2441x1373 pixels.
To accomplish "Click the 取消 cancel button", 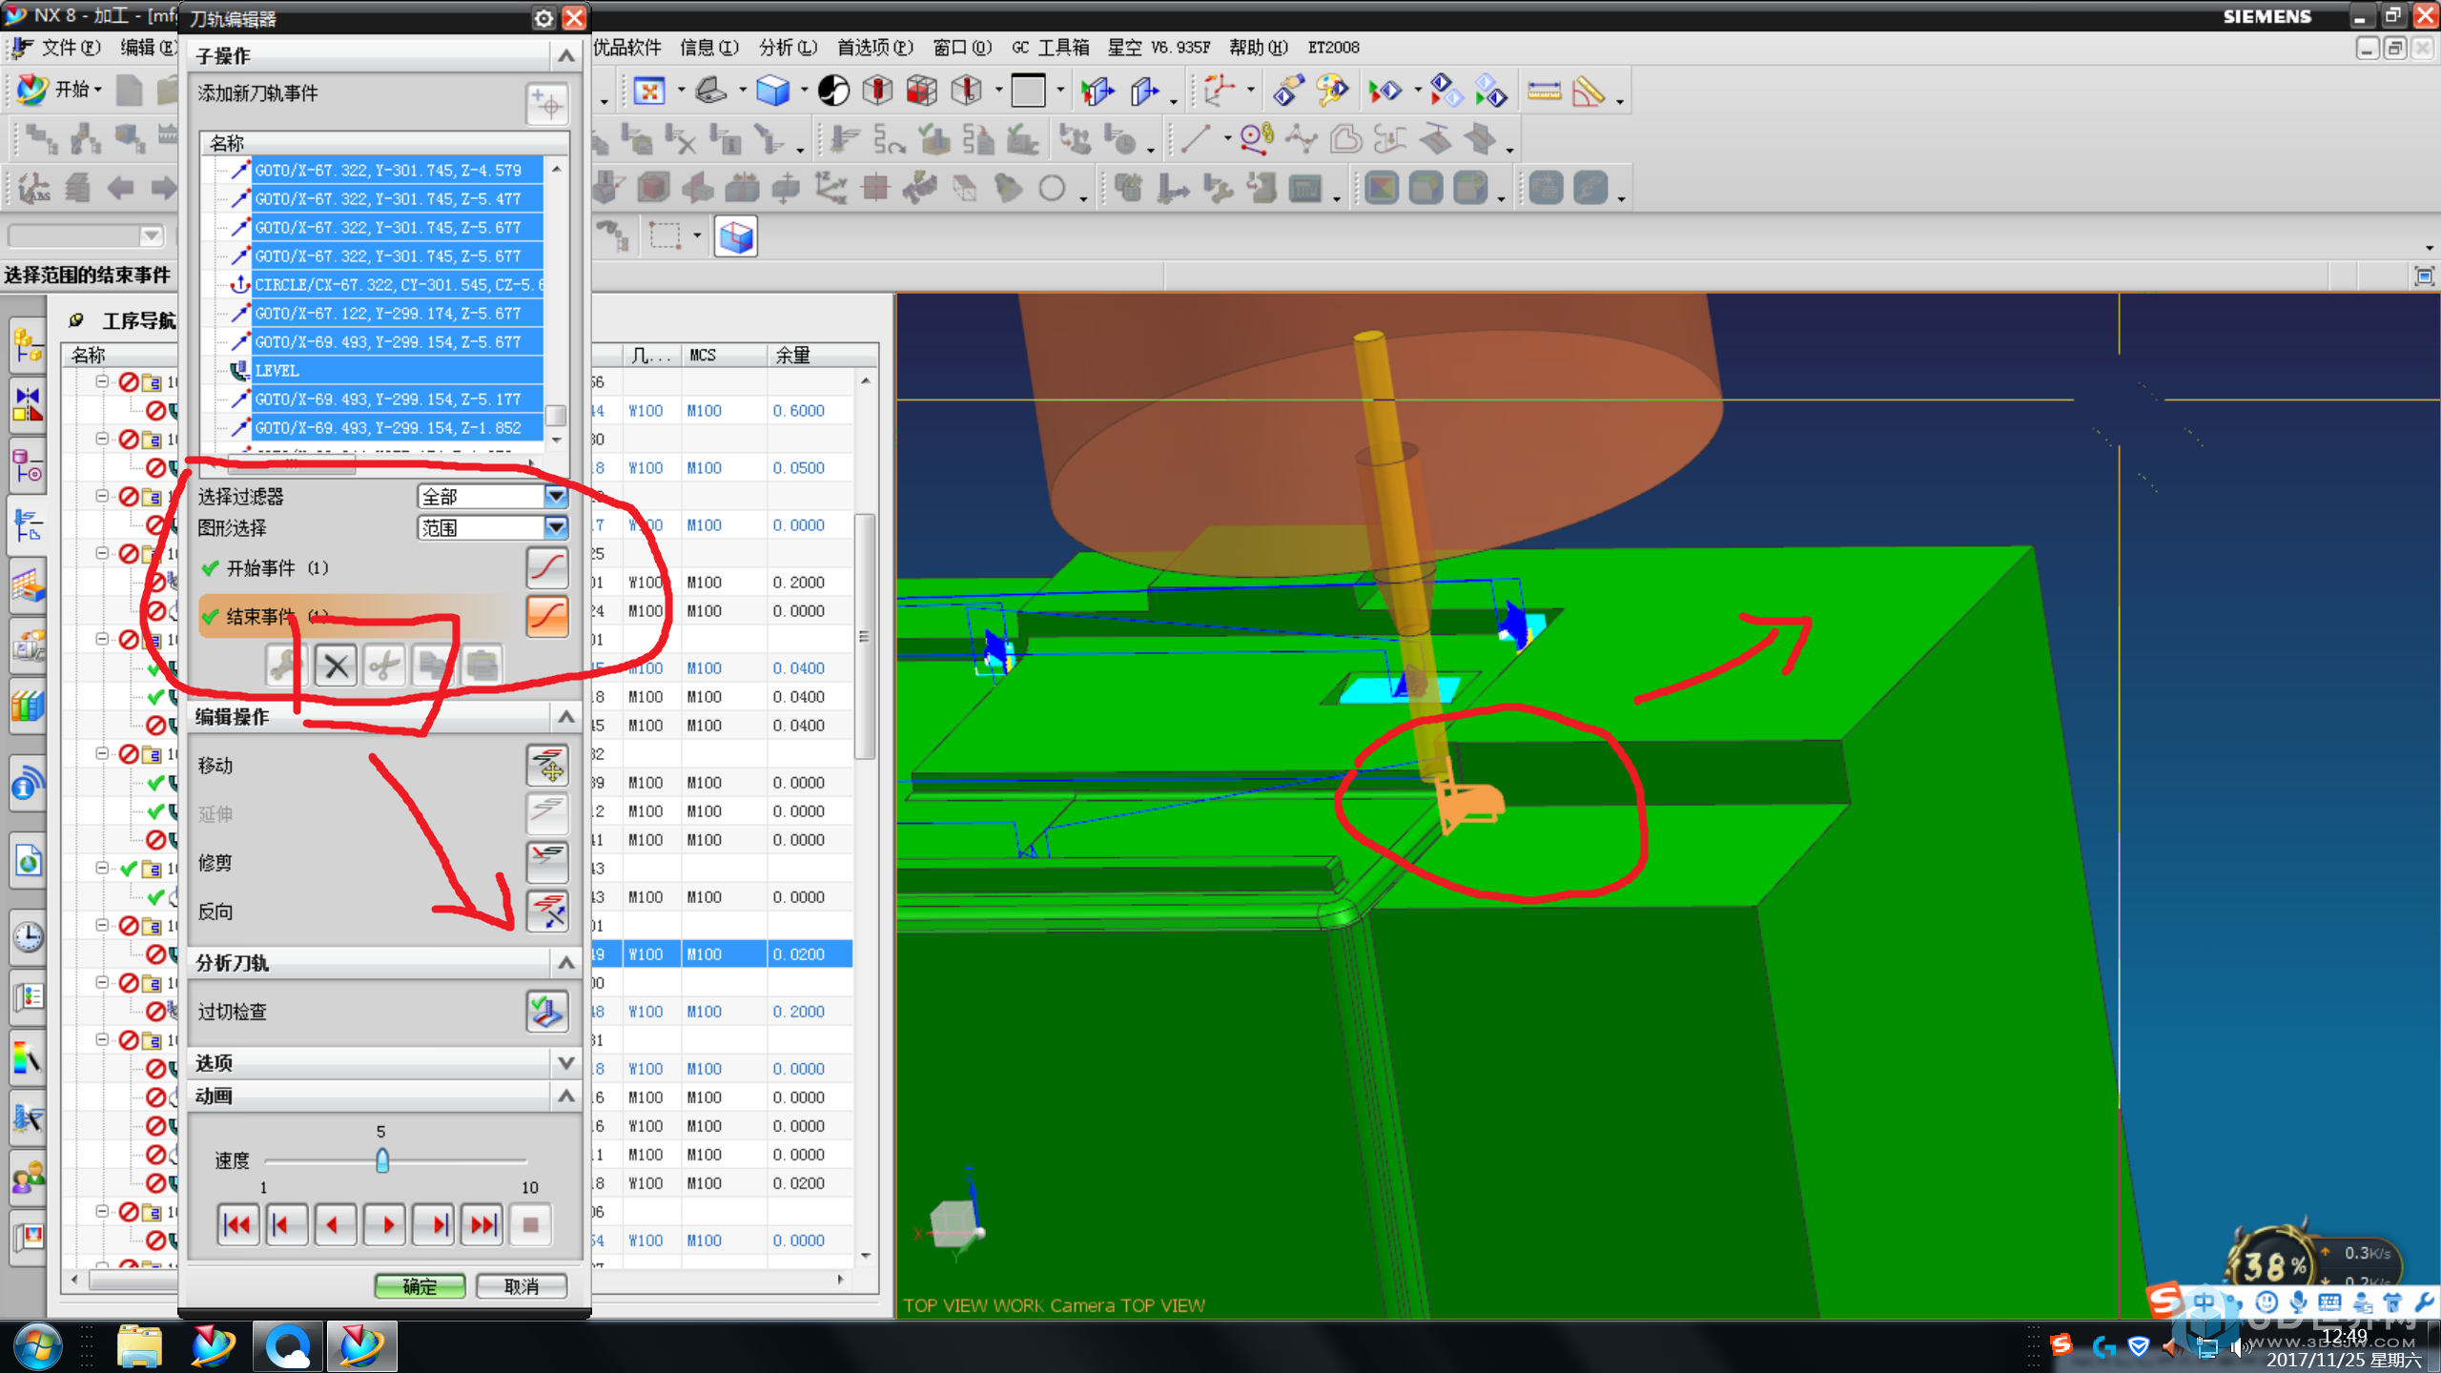I will [521, 1286].
